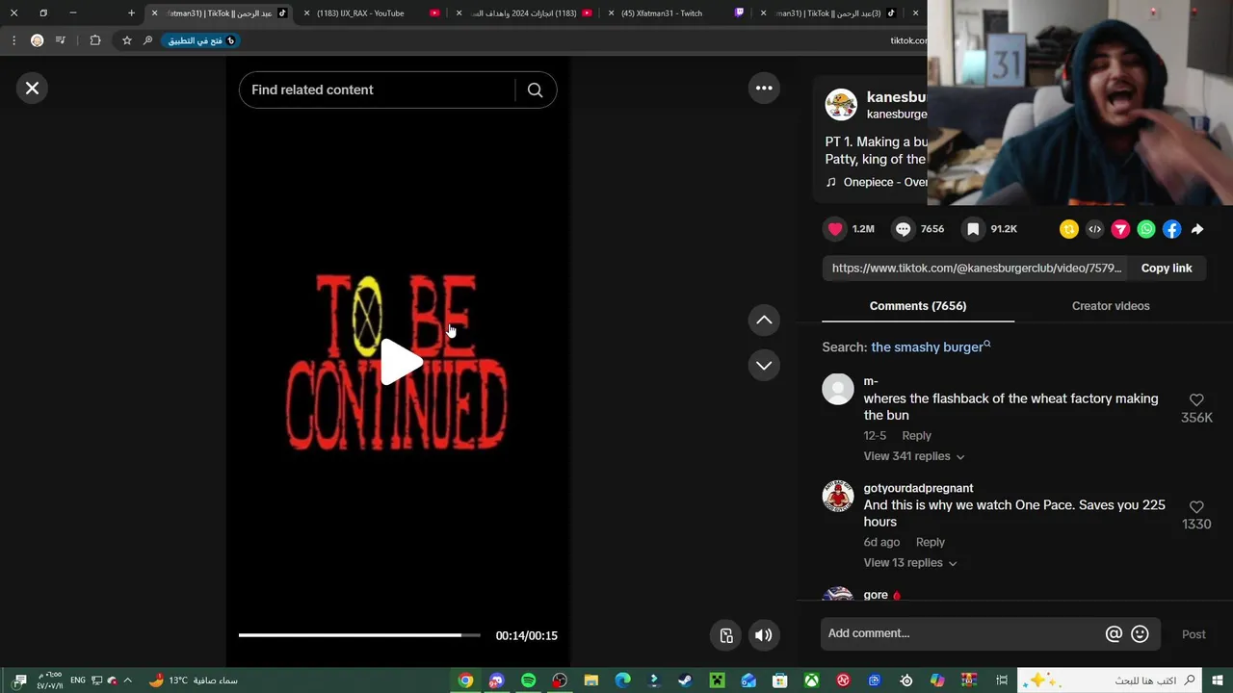This screenshot has width=1233, height=693.
Task: Expand the system tray hidden icons chevron
Action: (127, 680)
